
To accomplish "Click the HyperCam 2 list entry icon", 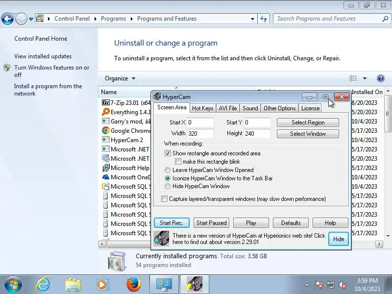I will click(x=106, y=140).
